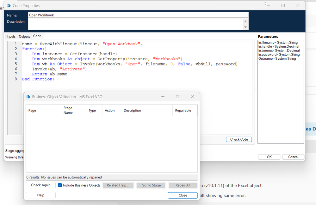This screenshot has height=205, width=316.
Task: Close the Business Object Validation dialog
Action: [x=183, y=195]
